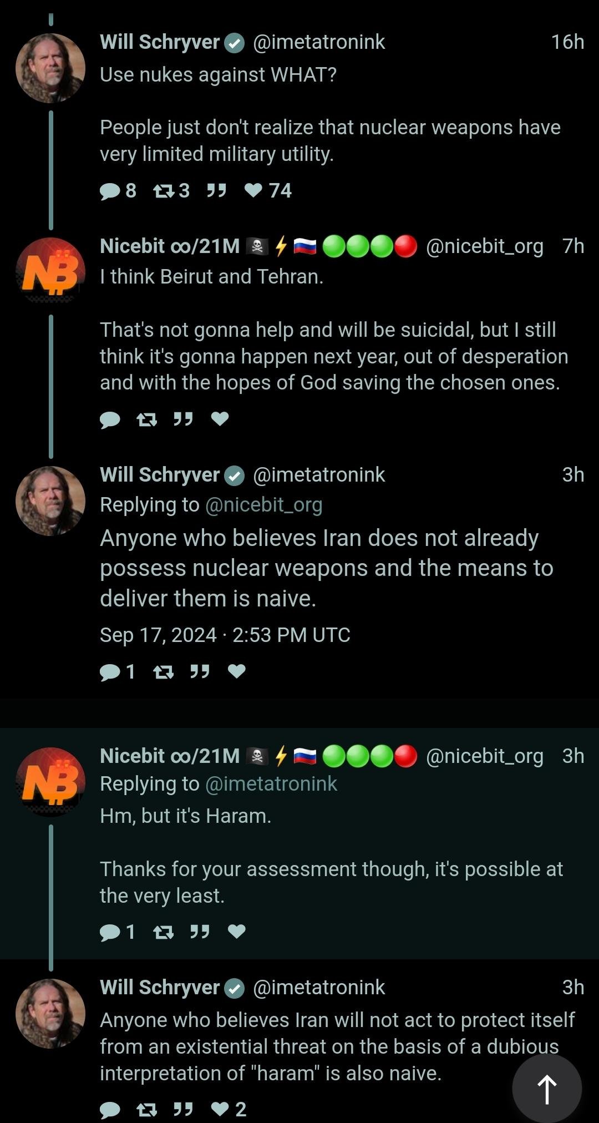The height and width of the screenshot is (1123, 599).
Task: Reply to the "Hm, but it's Haram" tweet
Action: coord(110,932)
